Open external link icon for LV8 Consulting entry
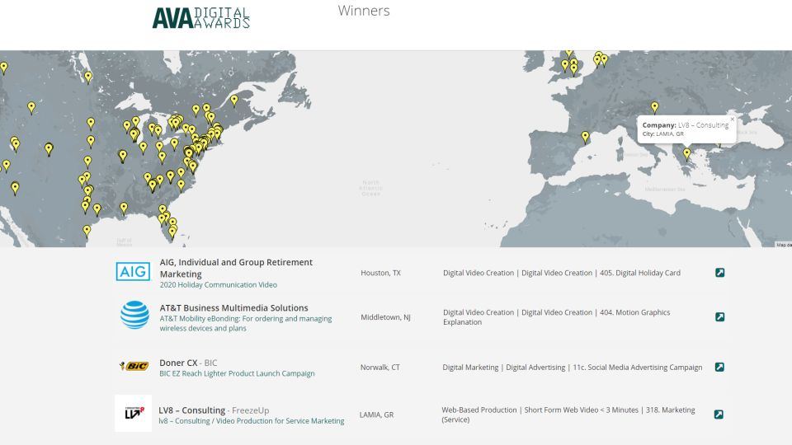 point(719,415)
